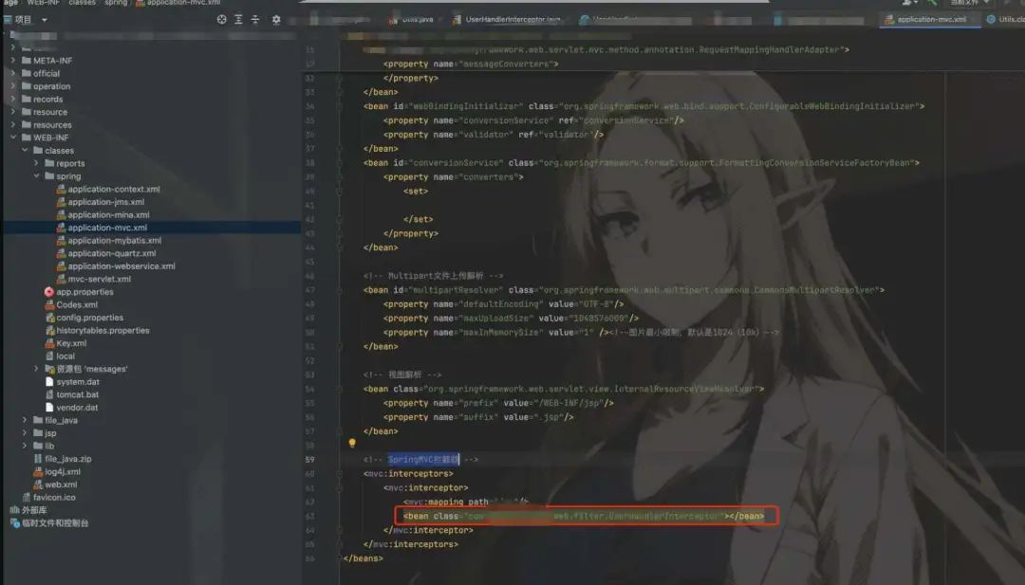This screenshot has width=1025, height=585.
Task: Click the system.dat file icon
Action: 49,382
